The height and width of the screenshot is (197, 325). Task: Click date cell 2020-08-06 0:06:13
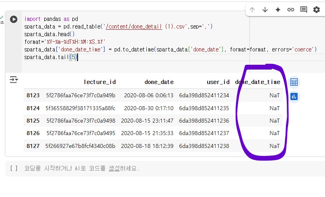coord(148,96)
